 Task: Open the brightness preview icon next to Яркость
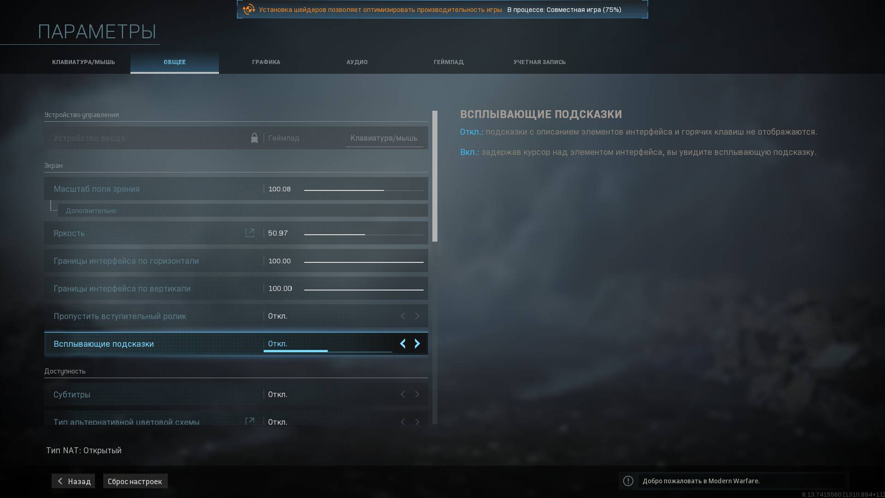click(x=250, y=233)
